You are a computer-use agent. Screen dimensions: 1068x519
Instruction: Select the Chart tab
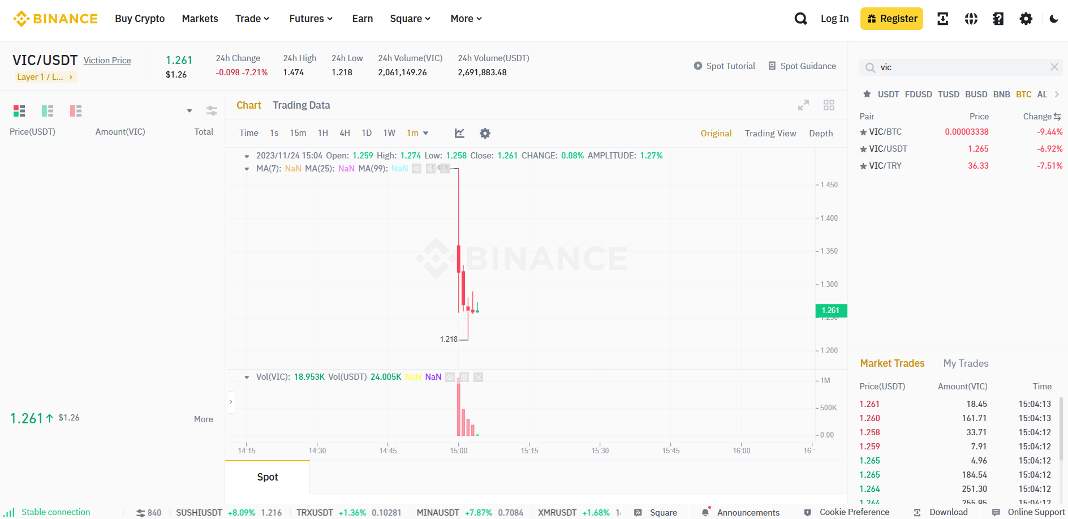(x=248, y=105)
